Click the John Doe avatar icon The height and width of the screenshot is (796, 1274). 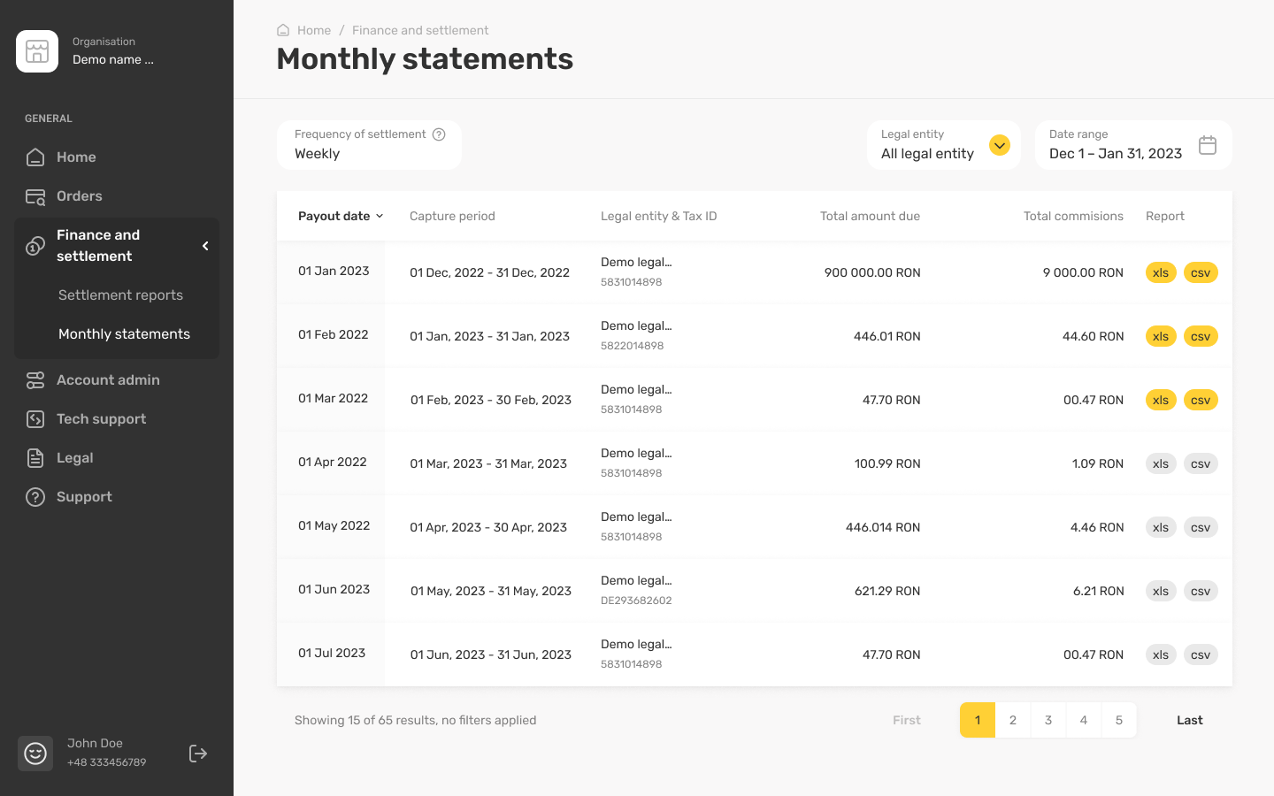pyautogui.click(x=35, y=754)
